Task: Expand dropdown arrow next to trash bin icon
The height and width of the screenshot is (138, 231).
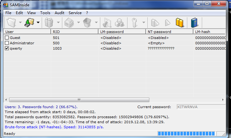Action: coord(96,22)
